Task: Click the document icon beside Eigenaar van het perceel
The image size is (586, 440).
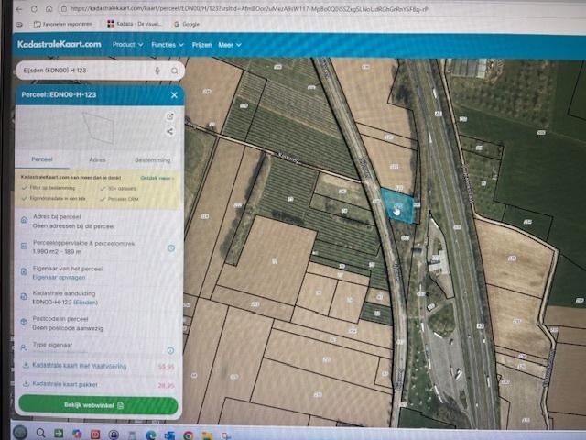Action: pyautogui.click(x=24, y=271)
